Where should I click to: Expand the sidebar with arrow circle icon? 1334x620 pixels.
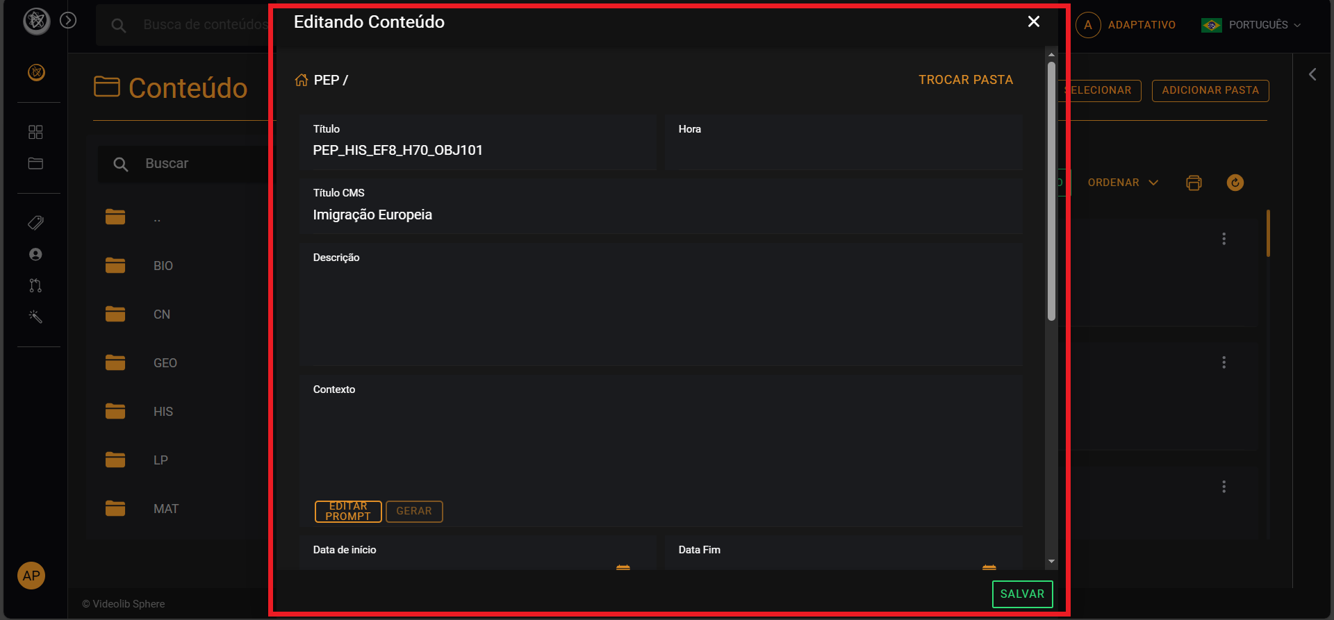tap(68, 20)
